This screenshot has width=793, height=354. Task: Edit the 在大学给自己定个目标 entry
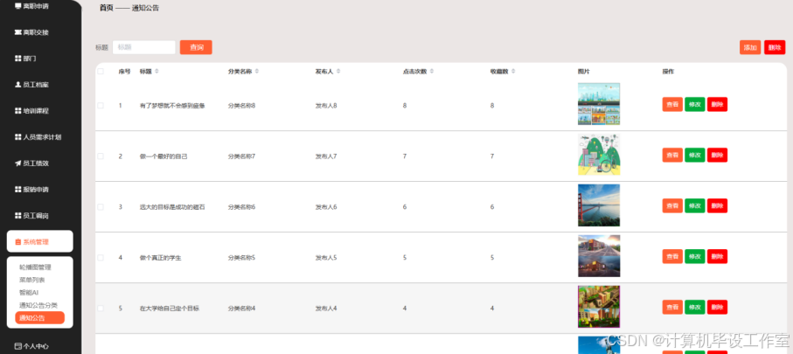695,307
